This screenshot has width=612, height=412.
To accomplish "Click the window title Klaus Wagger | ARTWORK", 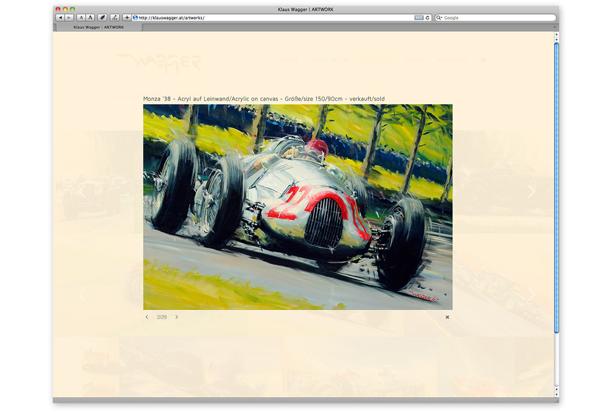I will pos(305,9).
